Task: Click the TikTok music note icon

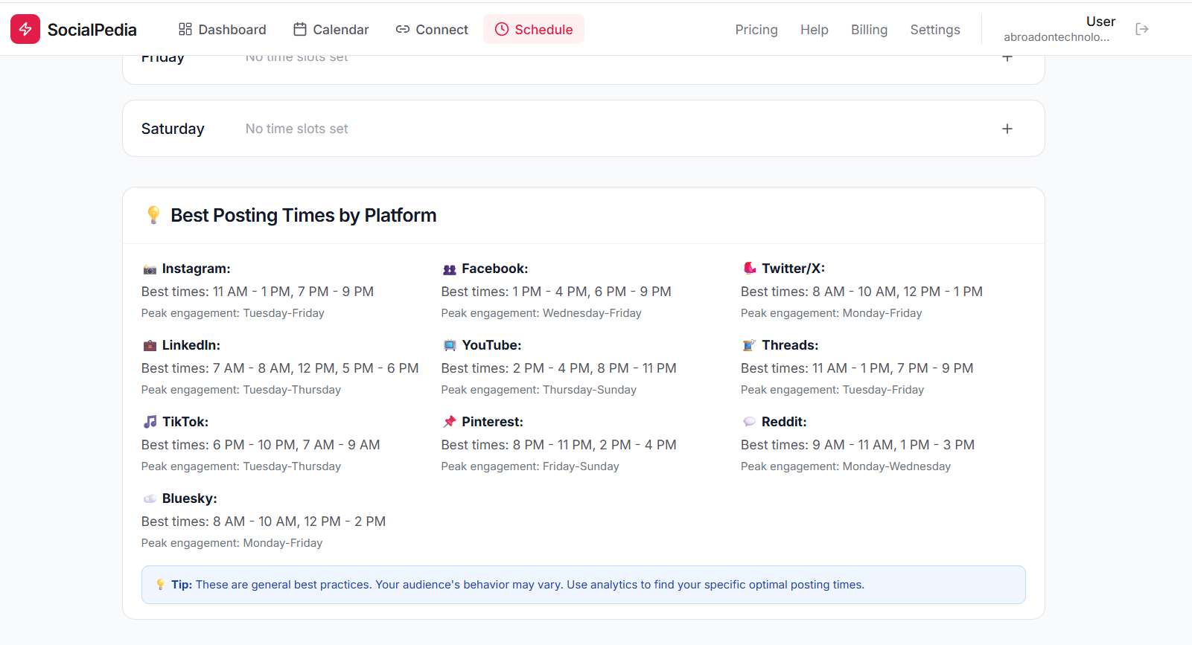Action: [x=150, y=422]
